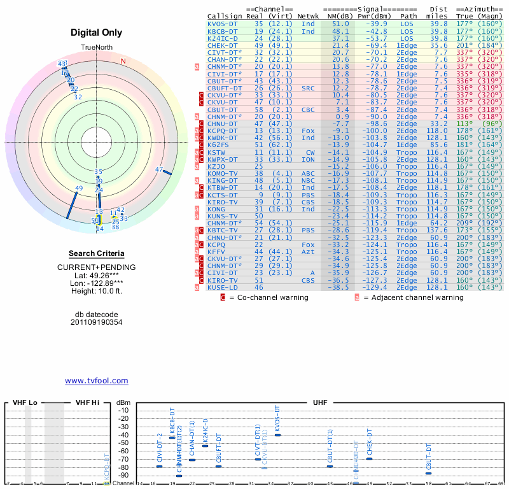Click adjacent-channel warning icon beside KUSE-LD
This screenshot has height=489, width=509.
click(197, 287)
